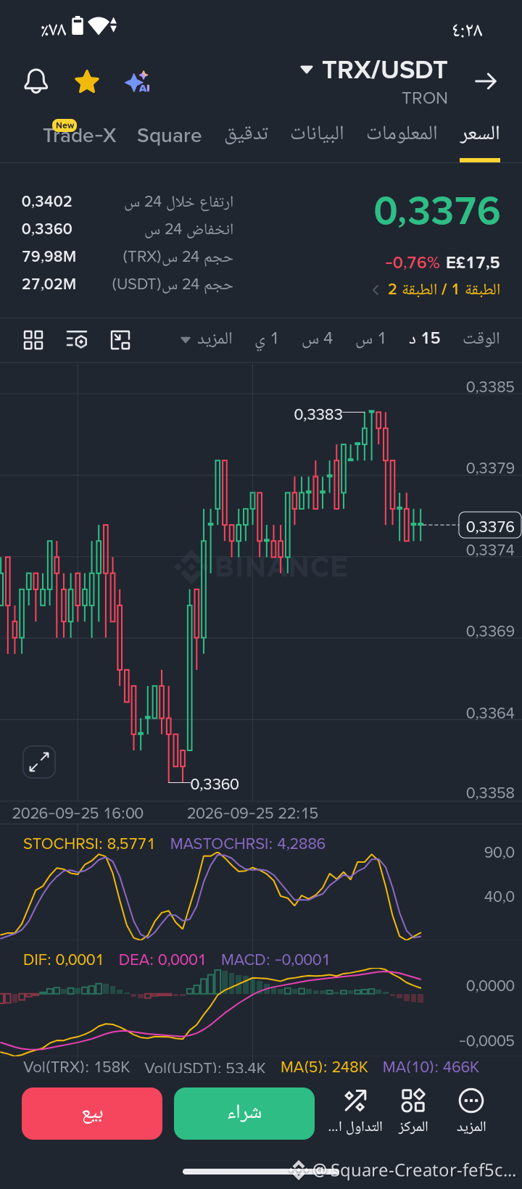Expand the chart to fullscreen
Screen dimensions: 522x1189
[39, 762]
